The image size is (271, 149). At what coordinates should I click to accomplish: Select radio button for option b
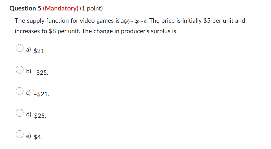pos(20,70)
